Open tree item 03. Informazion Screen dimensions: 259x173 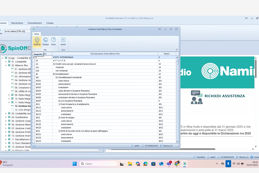point(23,76)
